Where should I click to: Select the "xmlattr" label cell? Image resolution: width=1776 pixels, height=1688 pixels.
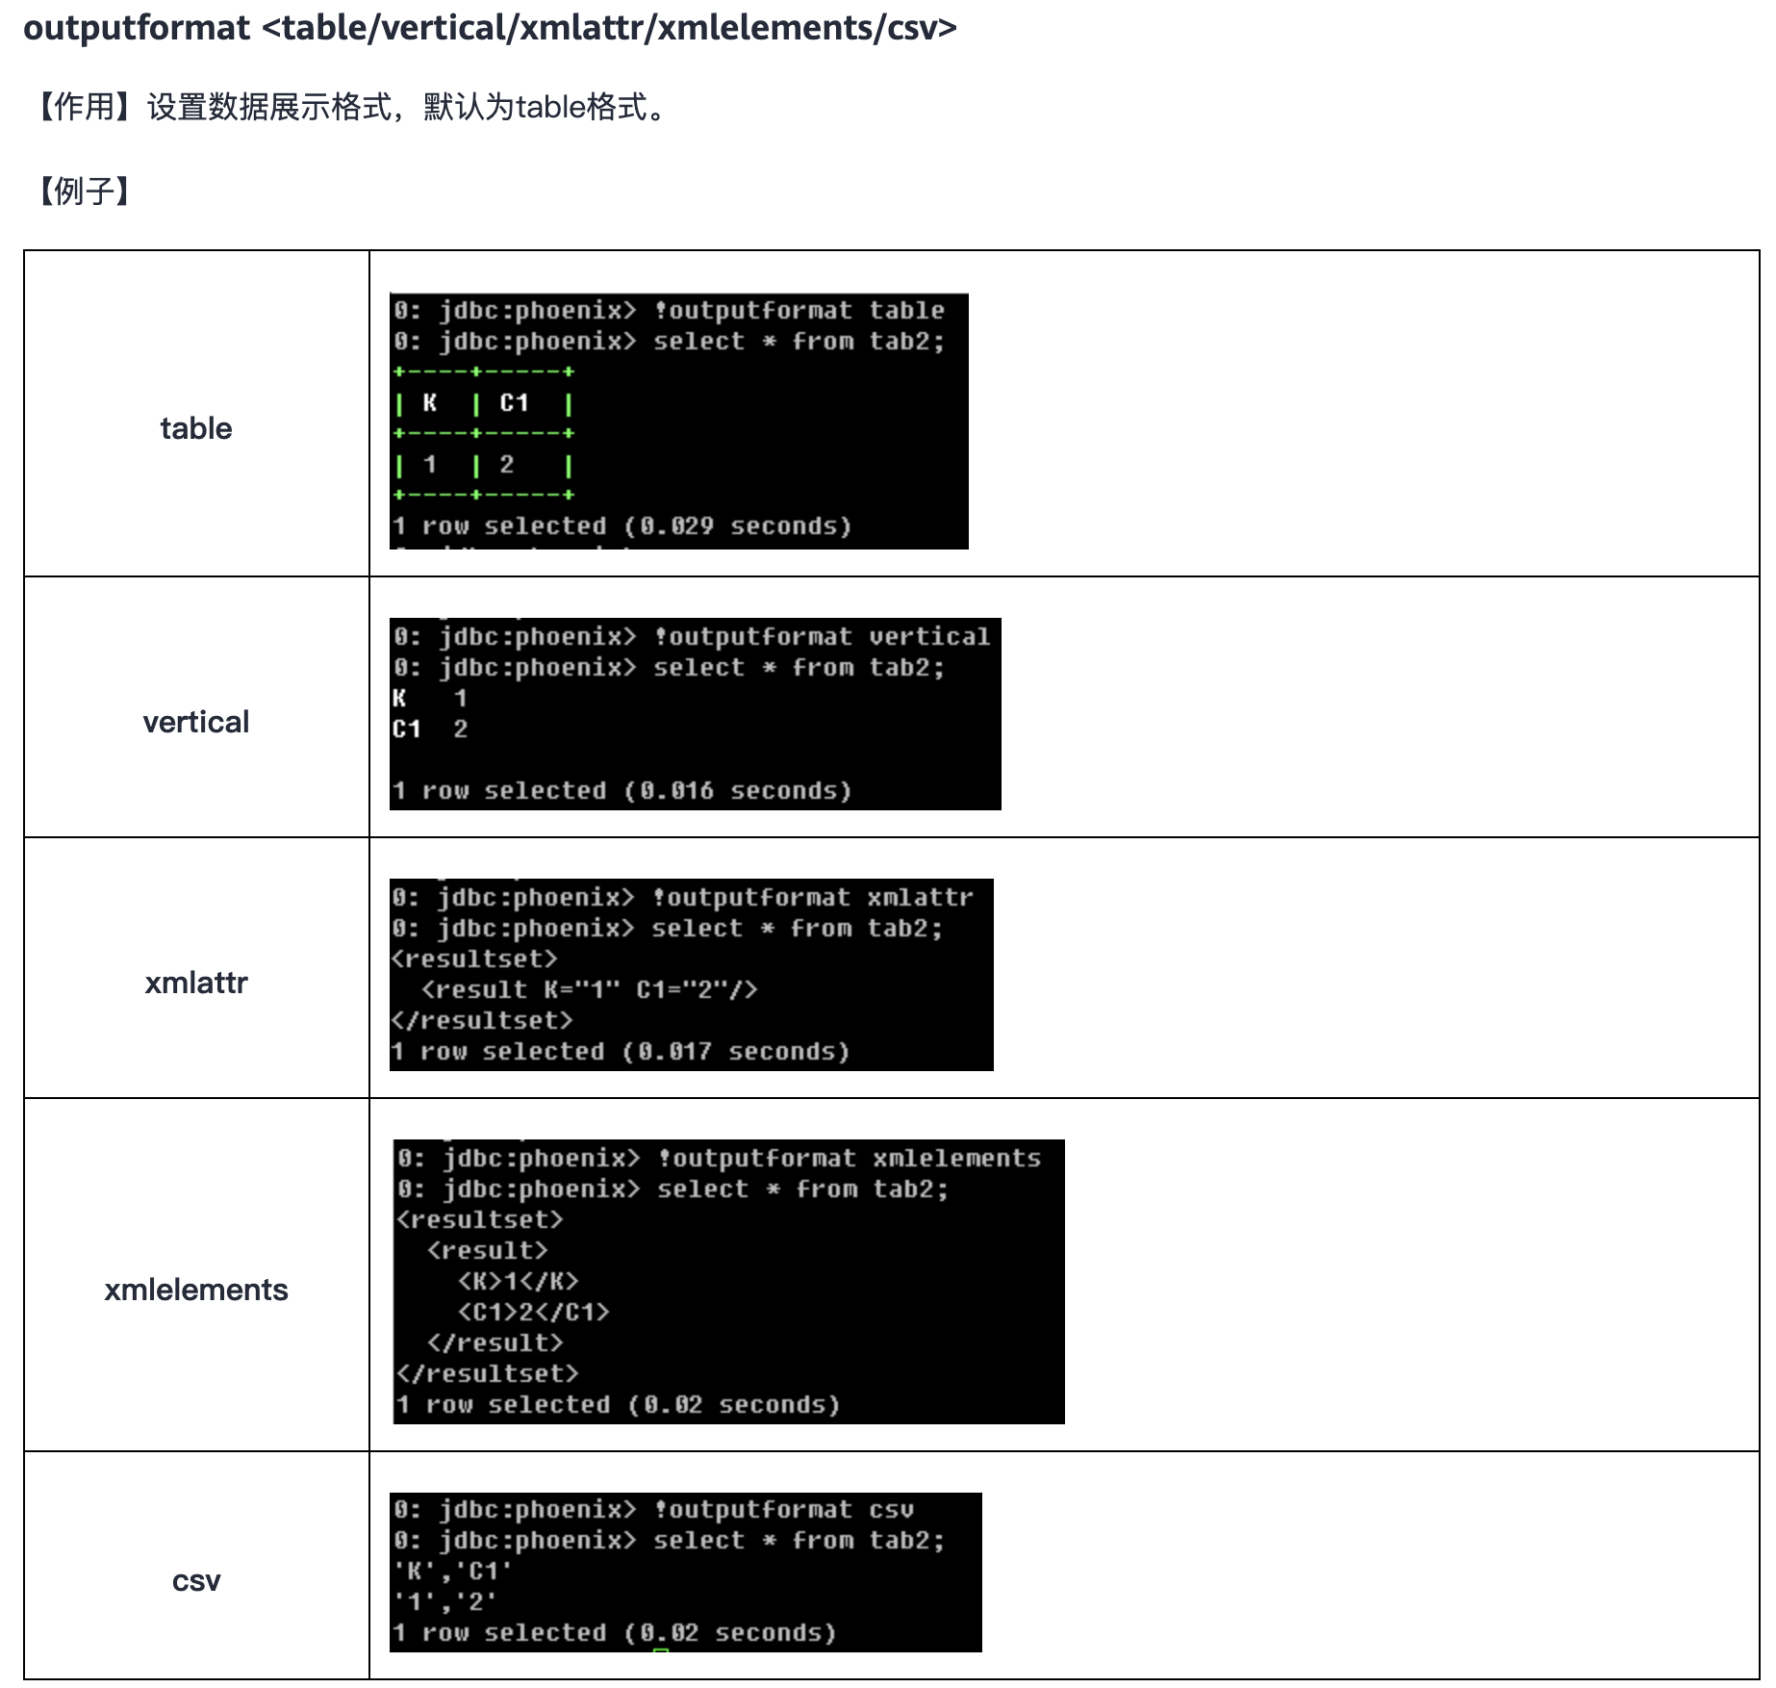click(x=196, y=983)
